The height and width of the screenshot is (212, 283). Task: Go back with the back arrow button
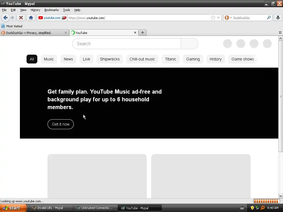pyautogui.click(x=5, y=18)
